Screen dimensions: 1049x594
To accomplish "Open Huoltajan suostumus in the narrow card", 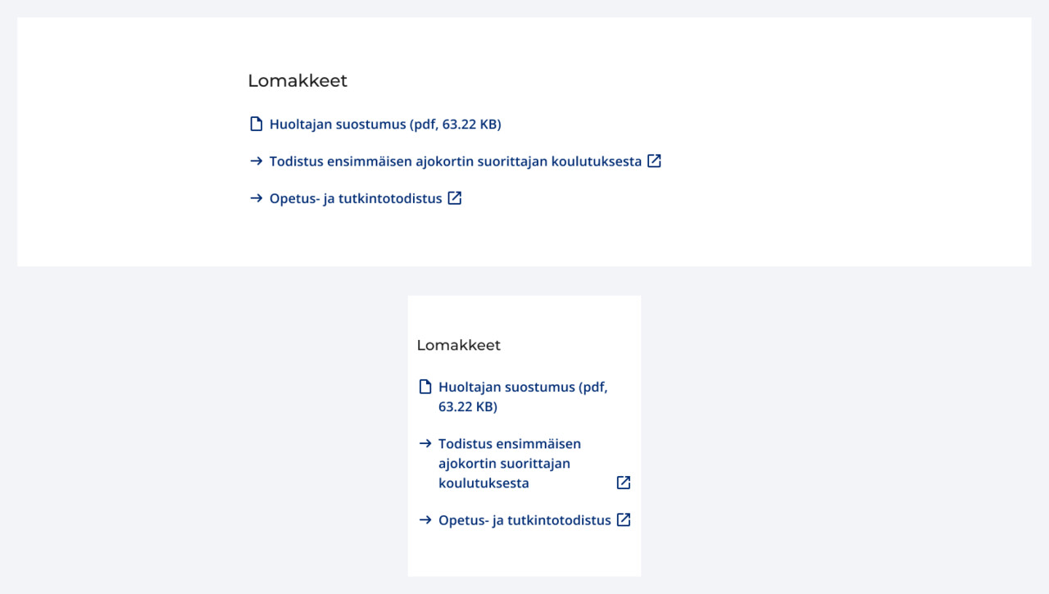I will click(524, 386).
